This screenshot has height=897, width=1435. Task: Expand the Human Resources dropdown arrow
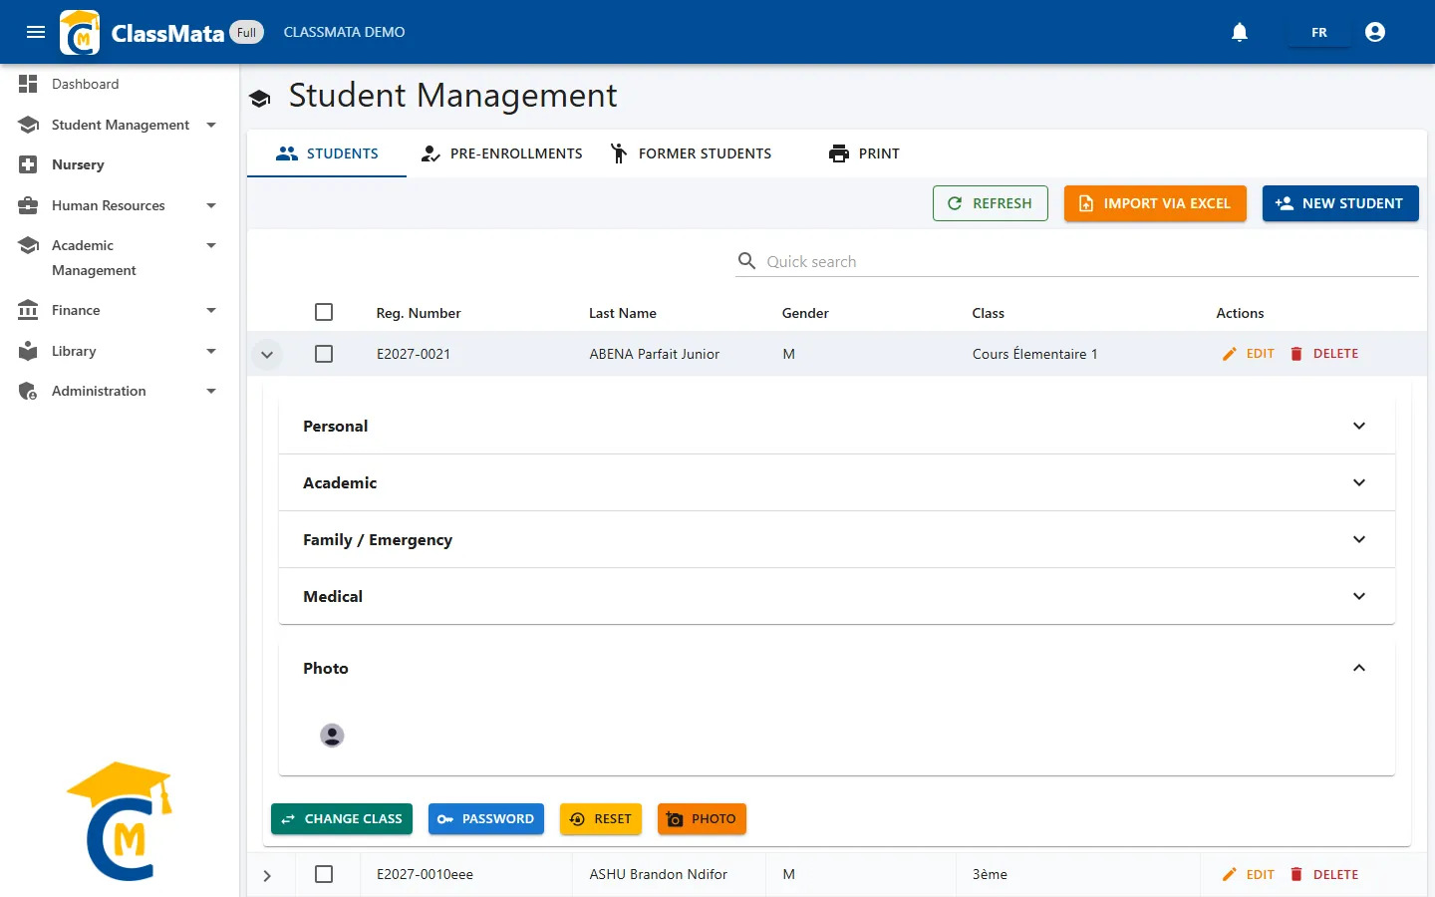[211, 205]
